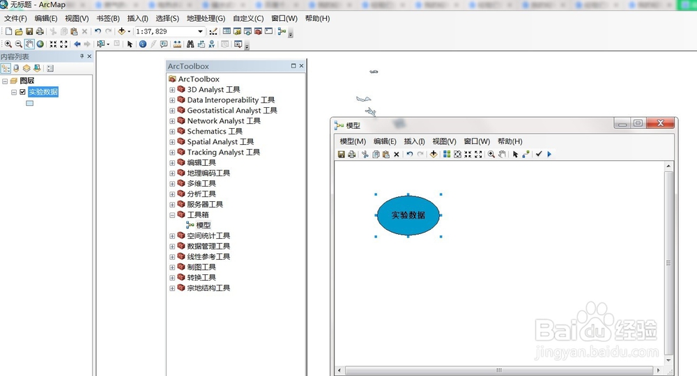Collapse the 工具箱 toolbox node
The width and height of the screenshot is (697, 376).
tap(172, 215)
